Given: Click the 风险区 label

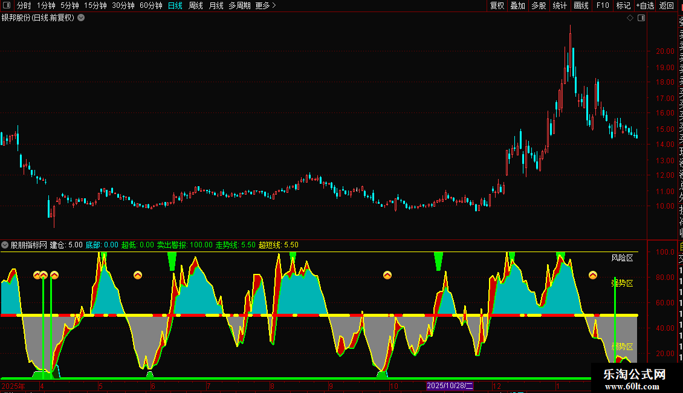Looking at the screenshot, I should pyautogui.click(x=622, y=258).
